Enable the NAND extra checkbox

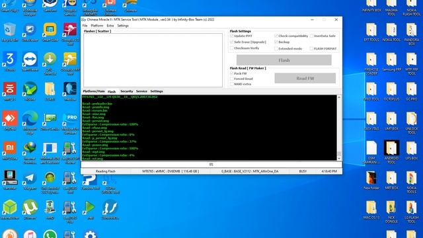(x=231, y=84)
